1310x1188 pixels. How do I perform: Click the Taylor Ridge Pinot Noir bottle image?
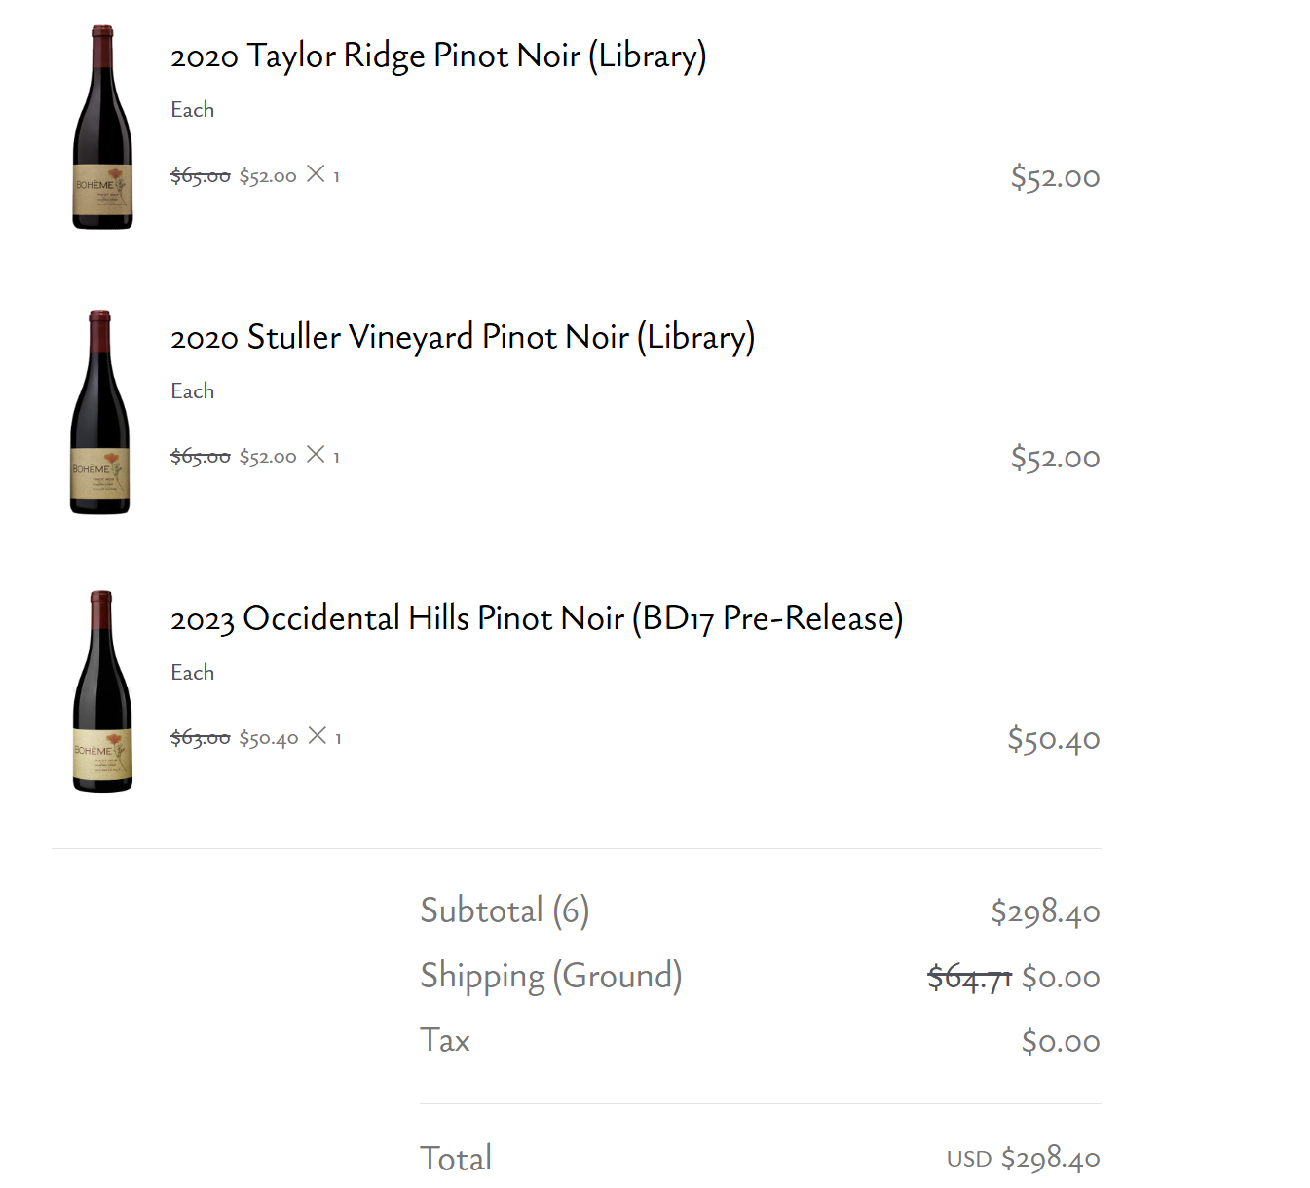(102, 128)
